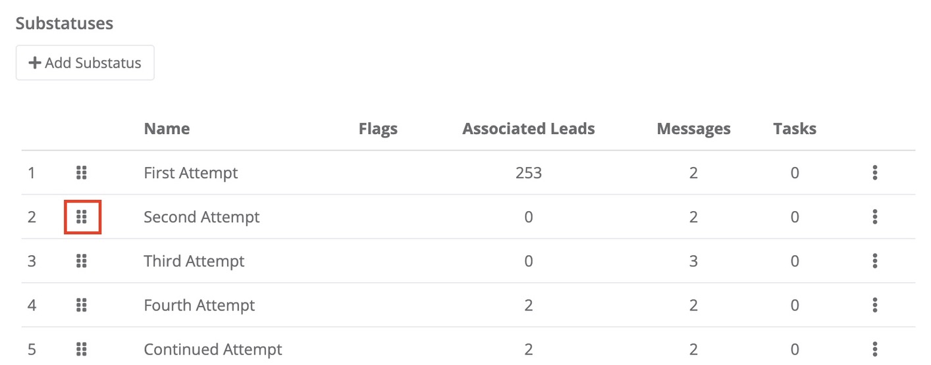Select the Third Attempt substatus name

click(194, 261)
